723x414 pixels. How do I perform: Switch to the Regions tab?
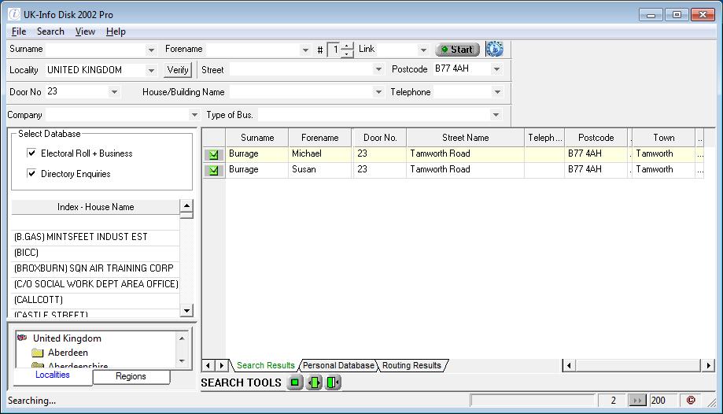click(x=131, y=376)
